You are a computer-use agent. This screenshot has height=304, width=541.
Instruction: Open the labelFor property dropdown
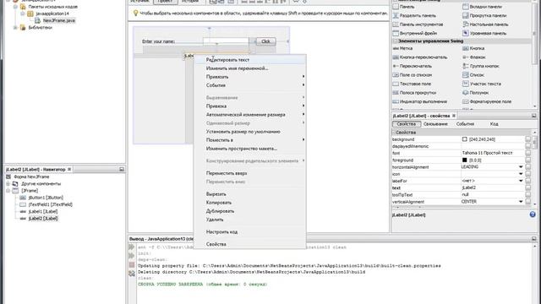point(521,181)
